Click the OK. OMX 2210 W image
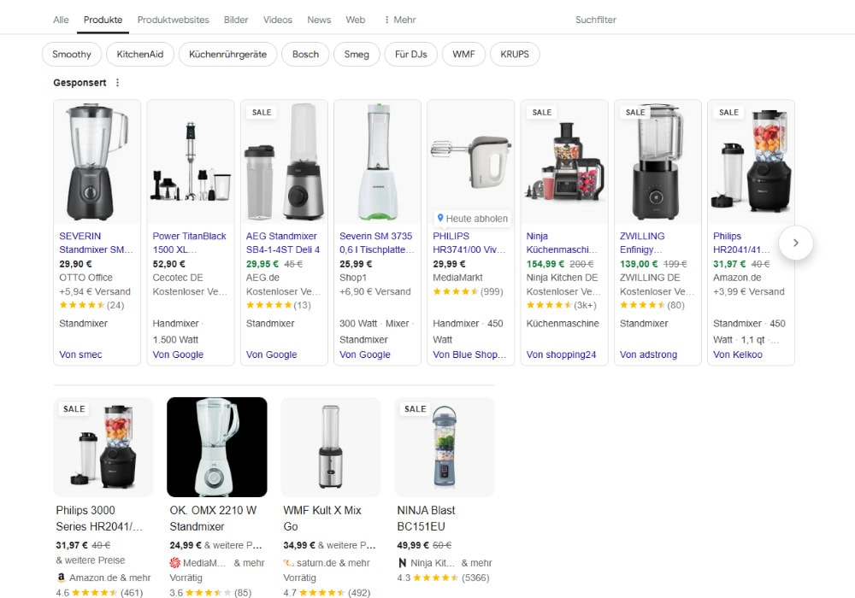This screenshot has height=598, width=855. (217, 447)
